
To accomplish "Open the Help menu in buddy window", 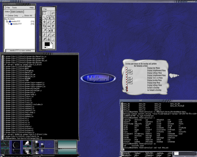I will tap(32, 7).
